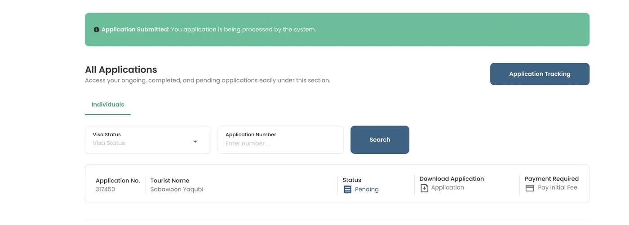Click the Application No. column label
Screen dimensions: 629x225
point(118,181)
